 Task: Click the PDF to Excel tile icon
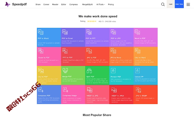click(65, 32)
